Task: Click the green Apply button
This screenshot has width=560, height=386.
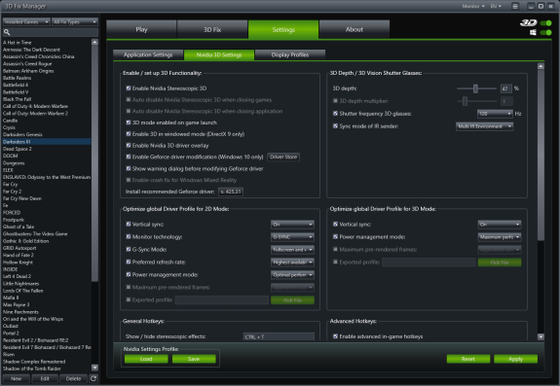Action: pos(515,359)
